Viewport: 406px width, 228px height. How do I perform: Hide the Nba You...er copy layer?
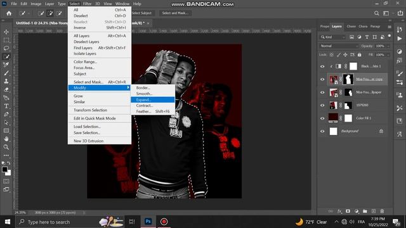(x=322, y=79)
